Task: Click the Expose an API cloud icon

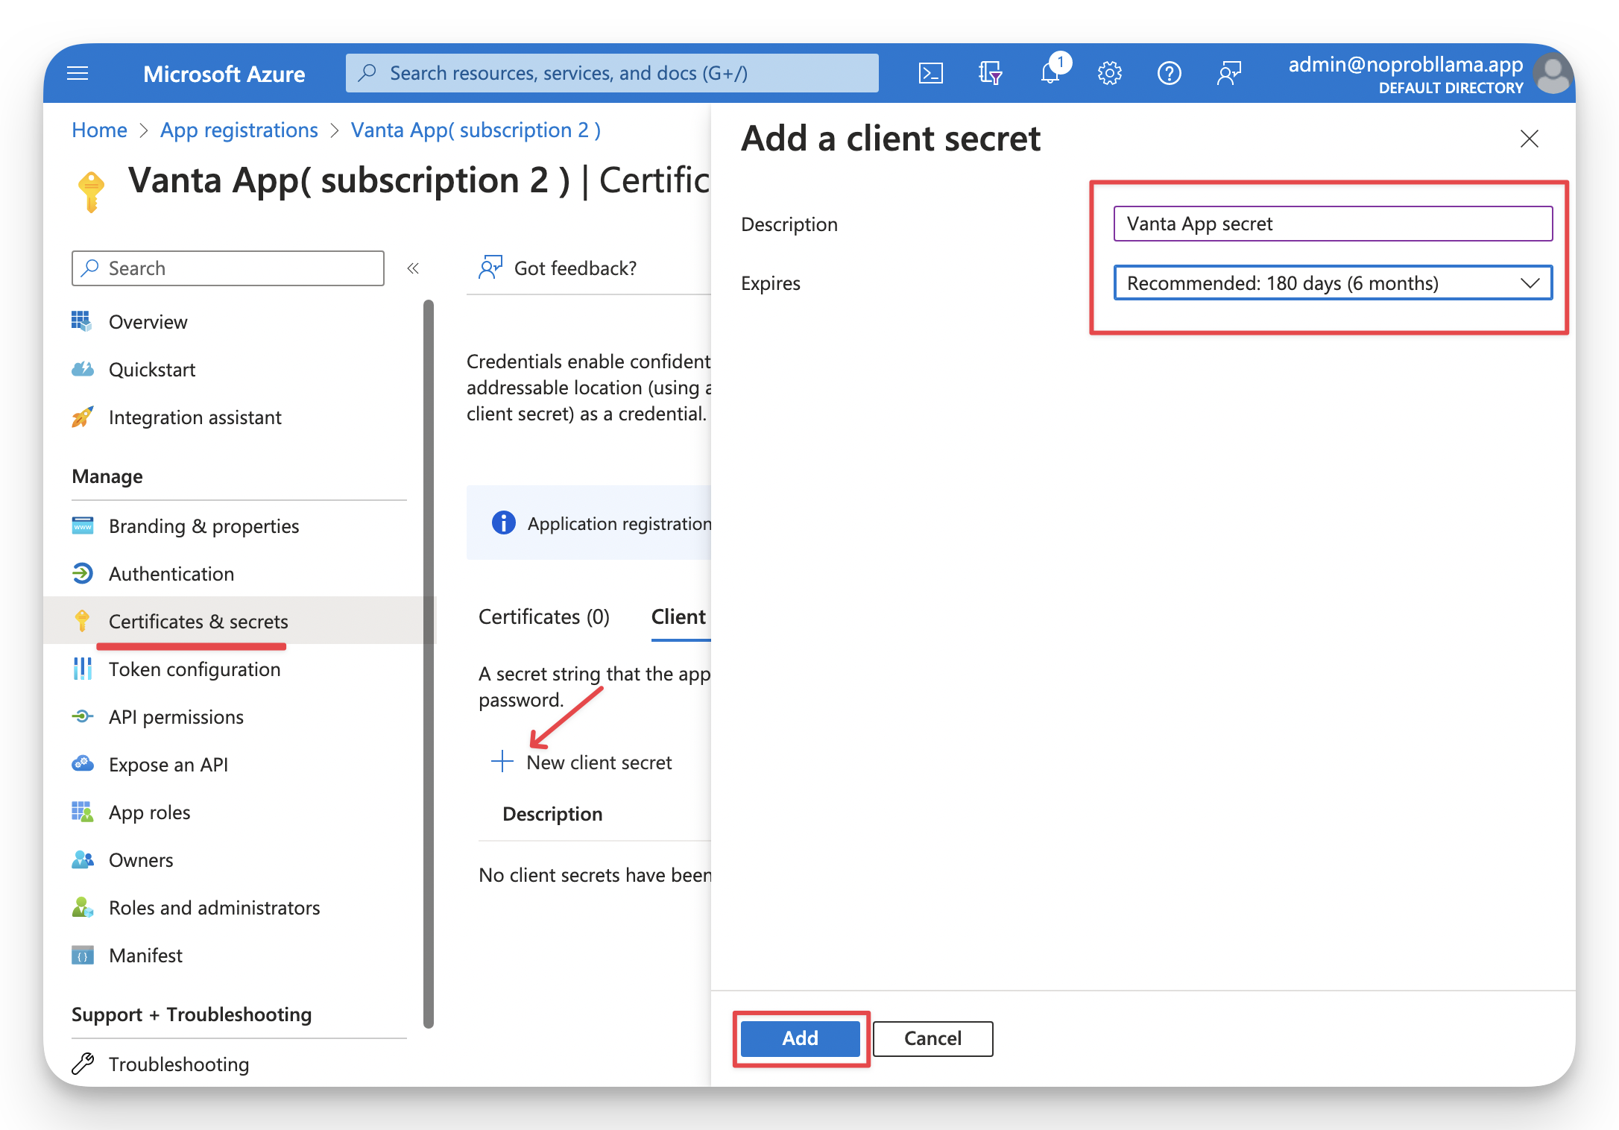Action: pos(82,764)
